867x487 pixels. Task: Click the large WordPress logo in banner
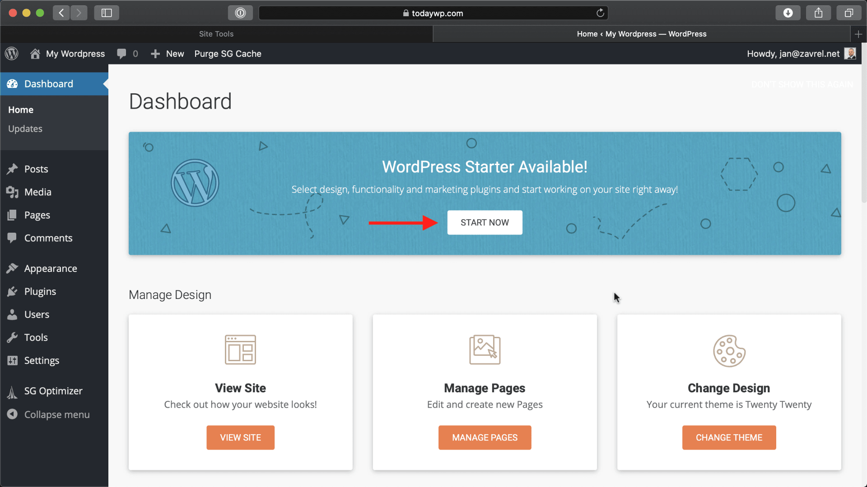pos(195,183)
